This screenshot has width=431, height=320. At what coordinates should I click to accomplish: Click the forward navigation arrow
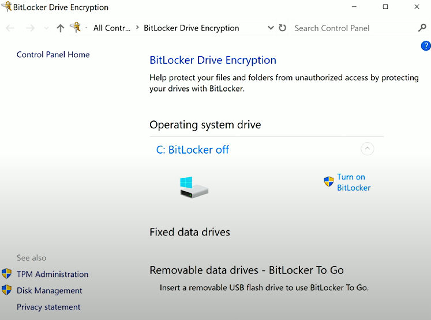[30, 28]
